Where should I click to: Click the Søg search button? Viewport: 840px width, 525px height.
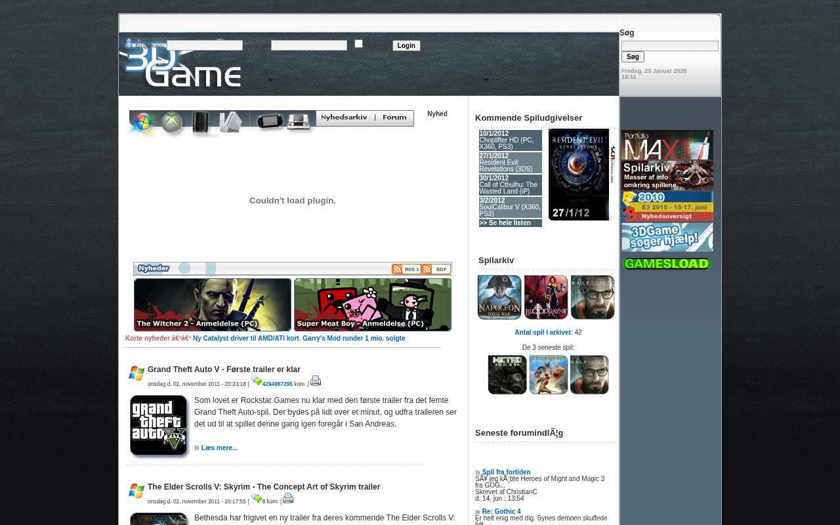point(633,57)
